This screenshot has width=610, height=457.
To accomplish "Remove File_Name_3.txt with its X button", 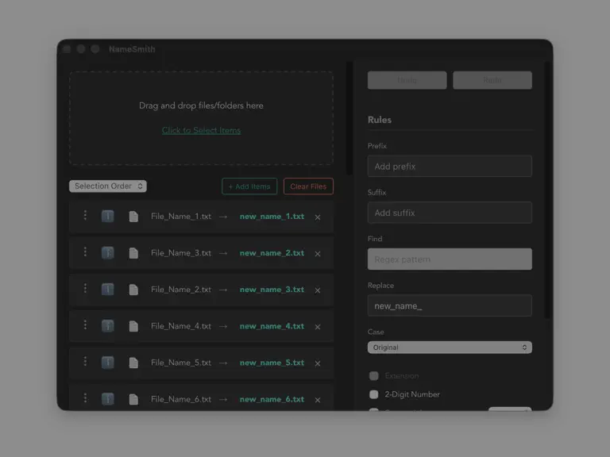I will click(x=318, y=254).
